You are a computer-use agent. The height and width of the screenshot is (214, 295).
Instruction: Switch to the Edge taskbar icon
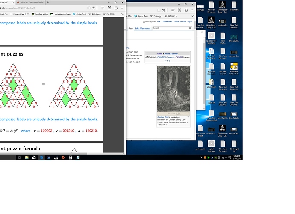(x=41, y=158)
